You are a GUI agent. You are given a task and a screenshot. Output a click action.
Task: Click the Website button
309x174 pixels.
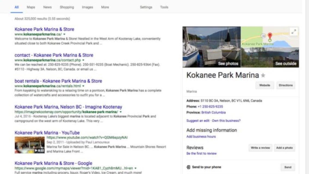click(x=265, y=85)
